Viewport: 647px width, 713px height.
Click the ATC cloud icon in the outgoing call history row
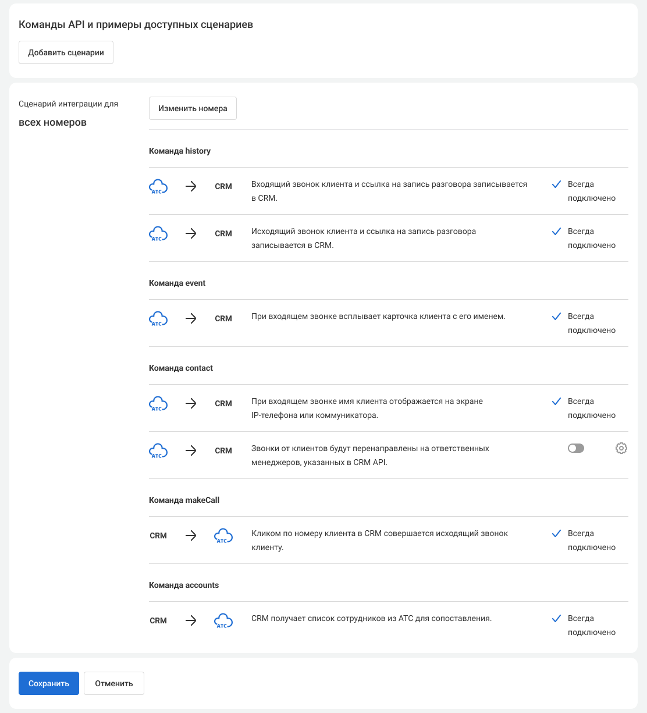(x=158, y=234)
